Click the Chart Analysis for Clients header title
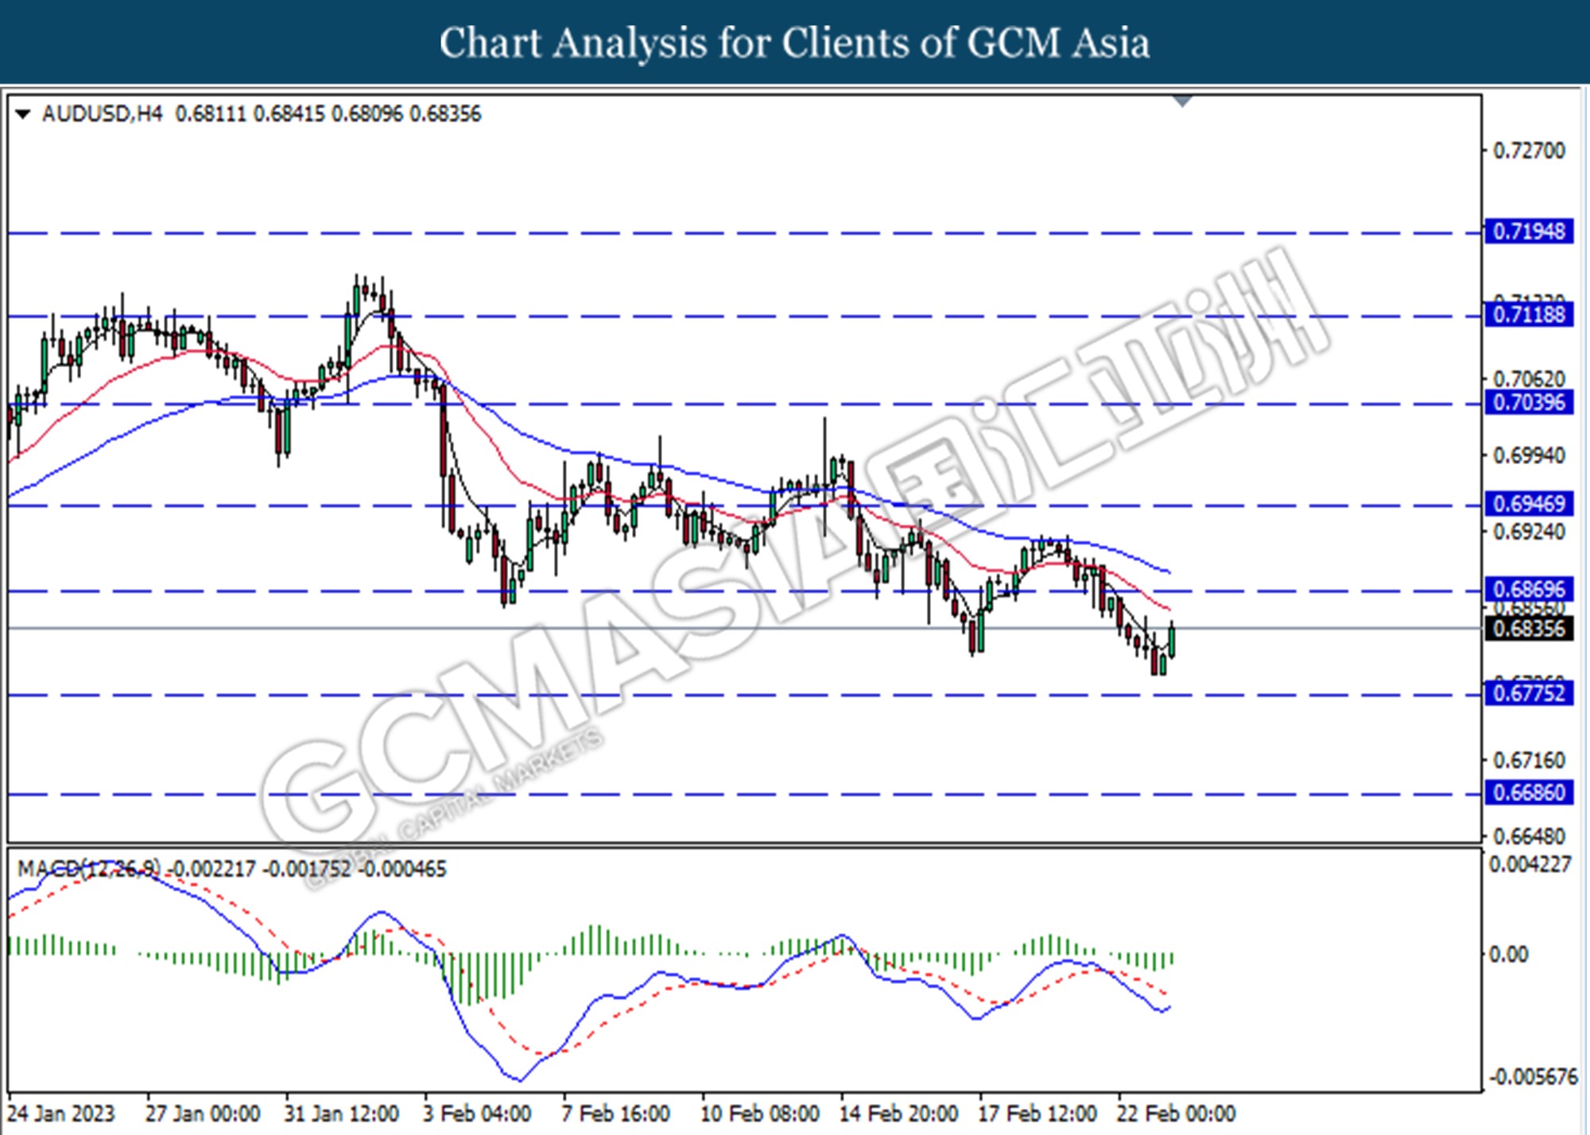This screenshot has height=1135, width=1590. [794, 42]
